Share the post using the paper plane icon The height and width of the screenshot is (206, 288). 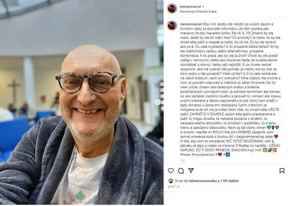(x=191, y=171)
